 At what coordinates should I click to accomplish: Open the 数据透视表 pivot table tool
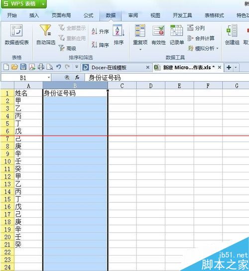pos(16,34)
